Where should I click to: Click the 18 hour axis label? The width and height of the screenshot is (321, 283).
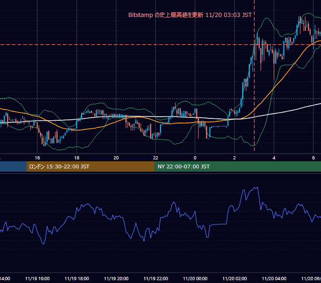pos(77,158)
